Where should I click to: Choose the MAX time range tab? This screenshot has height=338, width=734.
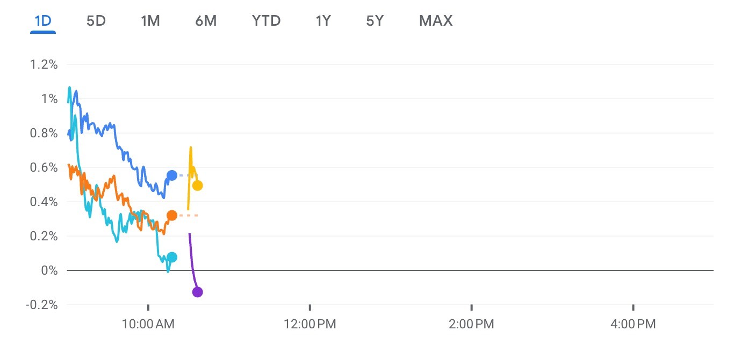click(436, 21)
